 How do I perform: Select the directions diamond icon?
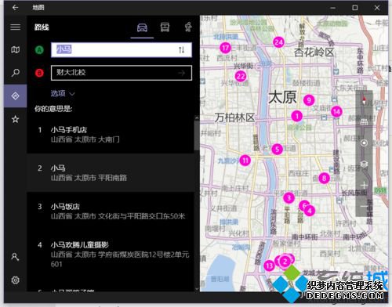15,96
